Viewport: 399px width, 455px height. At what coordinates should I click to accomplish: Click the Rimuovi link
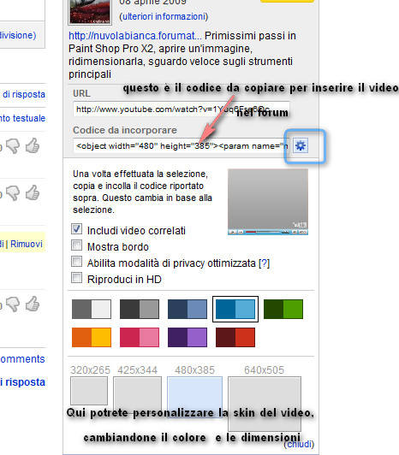[x=27, y=244]
